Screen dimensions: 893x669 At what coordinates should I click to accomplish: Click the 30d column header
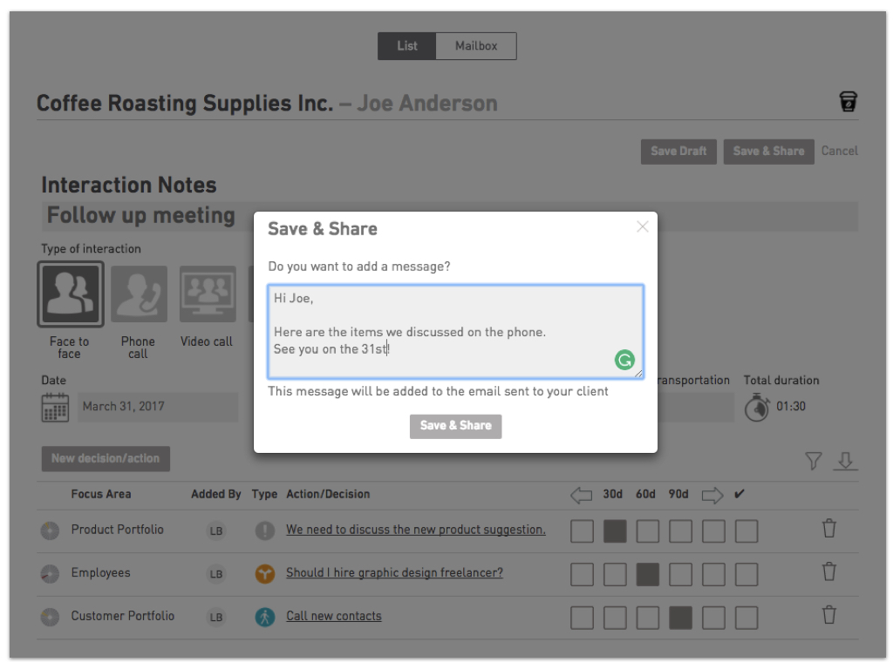tap(613, 494)
